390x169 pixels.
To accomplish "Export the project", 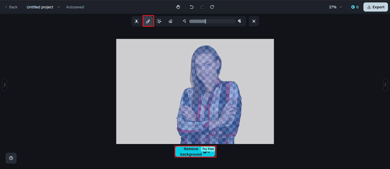I will [376, 7].
